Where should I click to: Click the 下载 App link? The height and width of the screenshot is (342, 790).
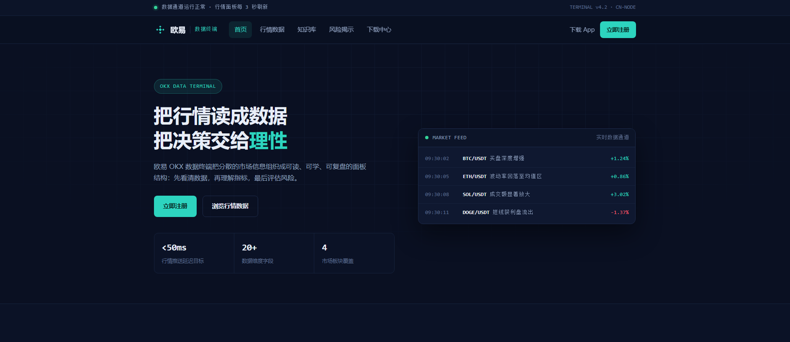point(582,30)
